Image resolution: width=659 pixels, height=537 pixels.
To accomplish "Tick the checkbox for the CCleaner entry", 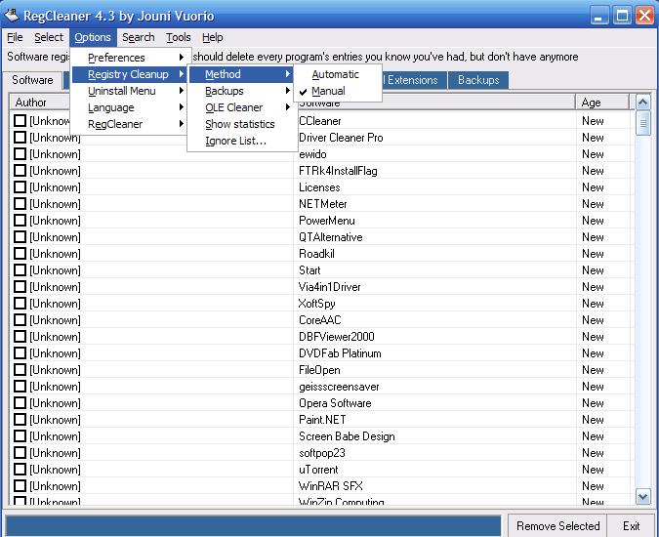I will (x=21, y=121).
